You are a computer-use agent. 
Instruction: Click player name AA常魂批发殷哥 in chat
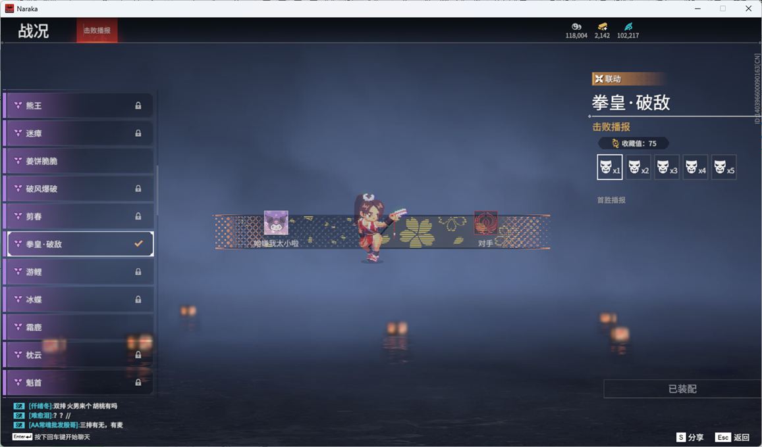pos(53,425)
